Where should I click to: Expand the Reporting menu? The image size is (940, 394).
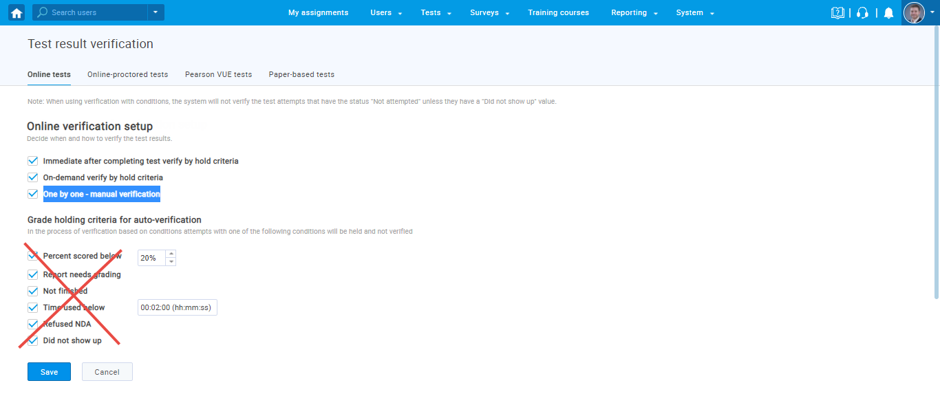(x=634, y=12)
